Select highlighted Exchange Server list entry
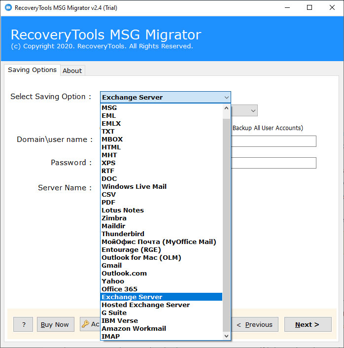The height and width of the screenshot is (348, 344). tap(161, 297)
